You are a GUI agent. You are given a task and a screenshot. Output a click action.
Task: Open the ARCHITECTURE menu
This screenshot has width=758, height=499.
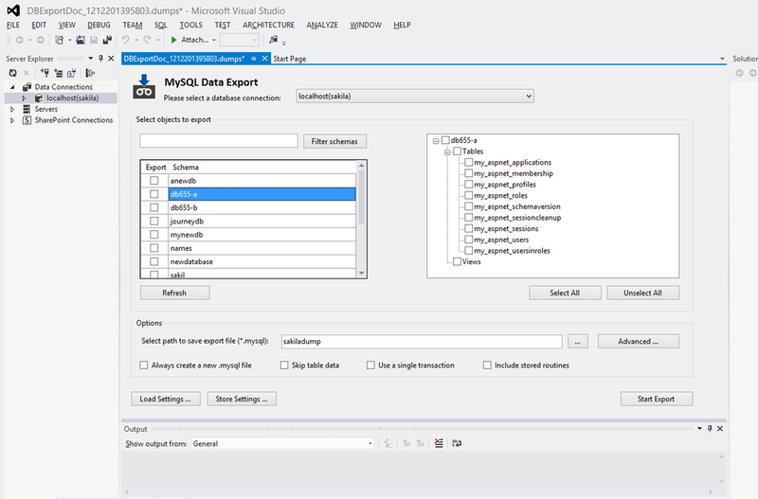268,26
